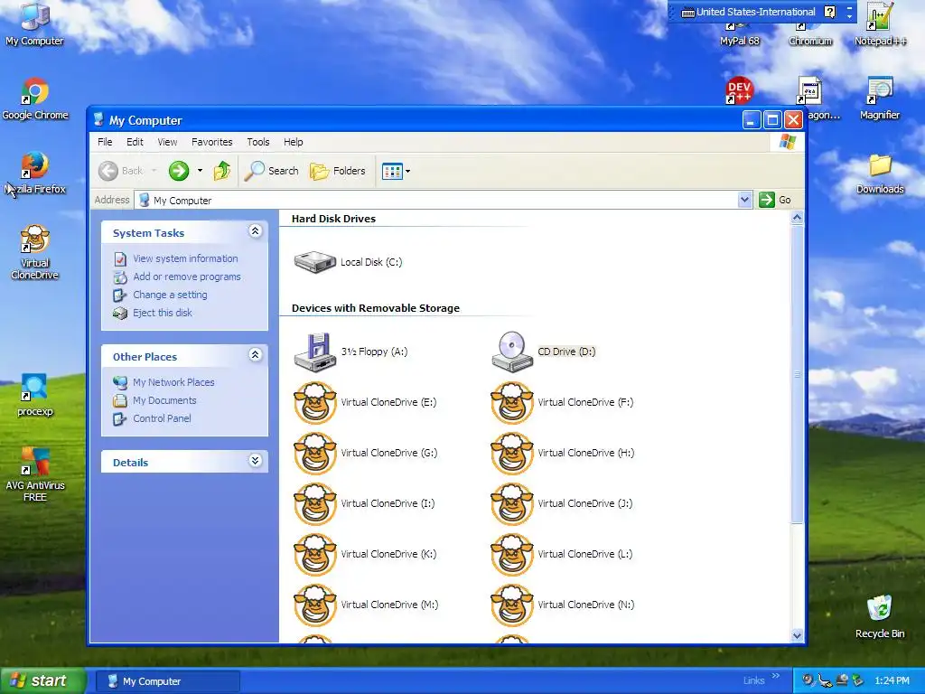Open the Help menu

point(294,142)
